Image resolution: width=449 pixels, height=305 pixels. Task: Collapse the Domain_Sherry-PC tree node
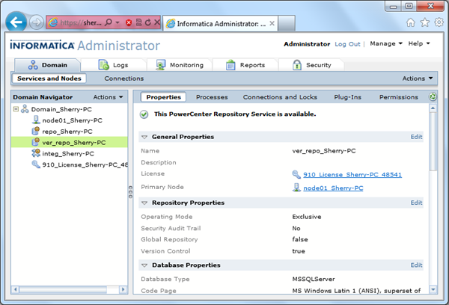point(16,109)
